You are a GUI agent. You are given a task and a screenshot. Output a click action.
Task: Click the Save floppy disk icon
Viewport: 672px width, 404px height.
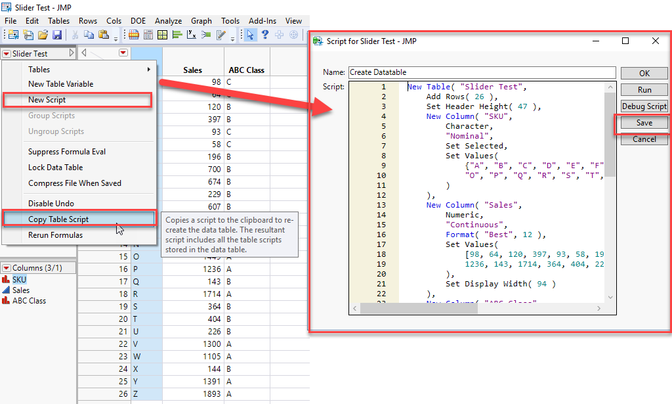click(x=57, y=35)
